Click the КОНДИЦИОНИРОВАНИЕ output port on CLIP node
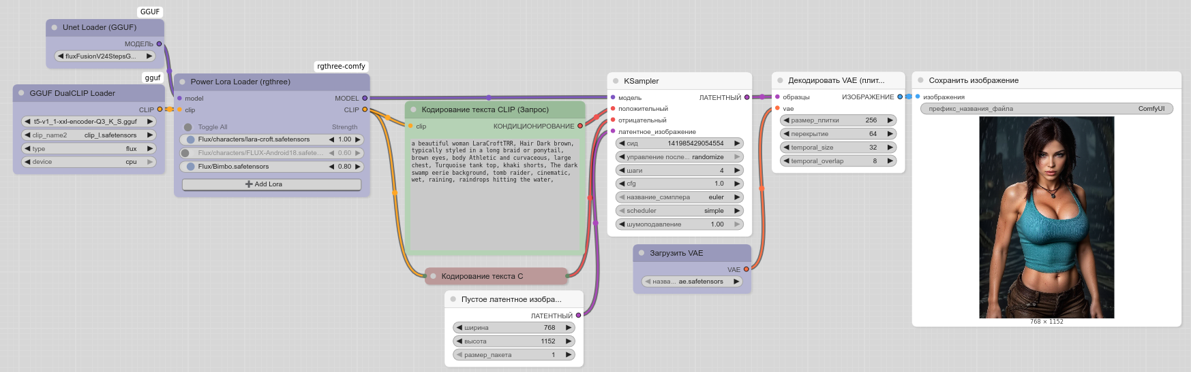 [x=580, y=126]
